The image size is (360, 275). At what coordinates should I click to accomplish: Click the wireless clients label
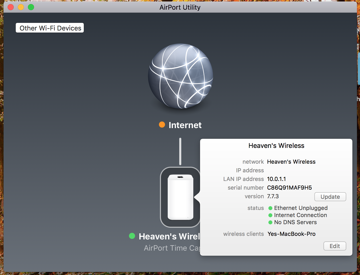243,234
